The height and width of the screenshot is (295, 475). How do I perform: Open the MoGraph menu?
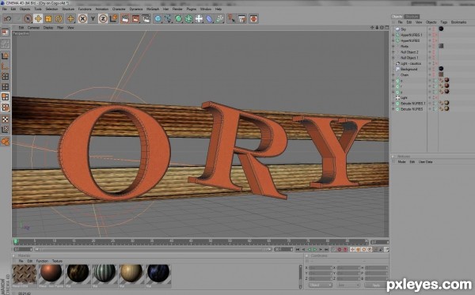(153, 9)
